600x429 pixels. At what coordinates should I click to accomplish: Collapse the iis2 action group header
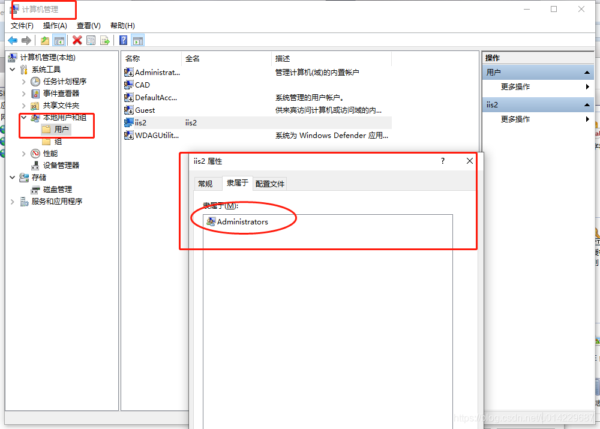(x=585, y=104)
